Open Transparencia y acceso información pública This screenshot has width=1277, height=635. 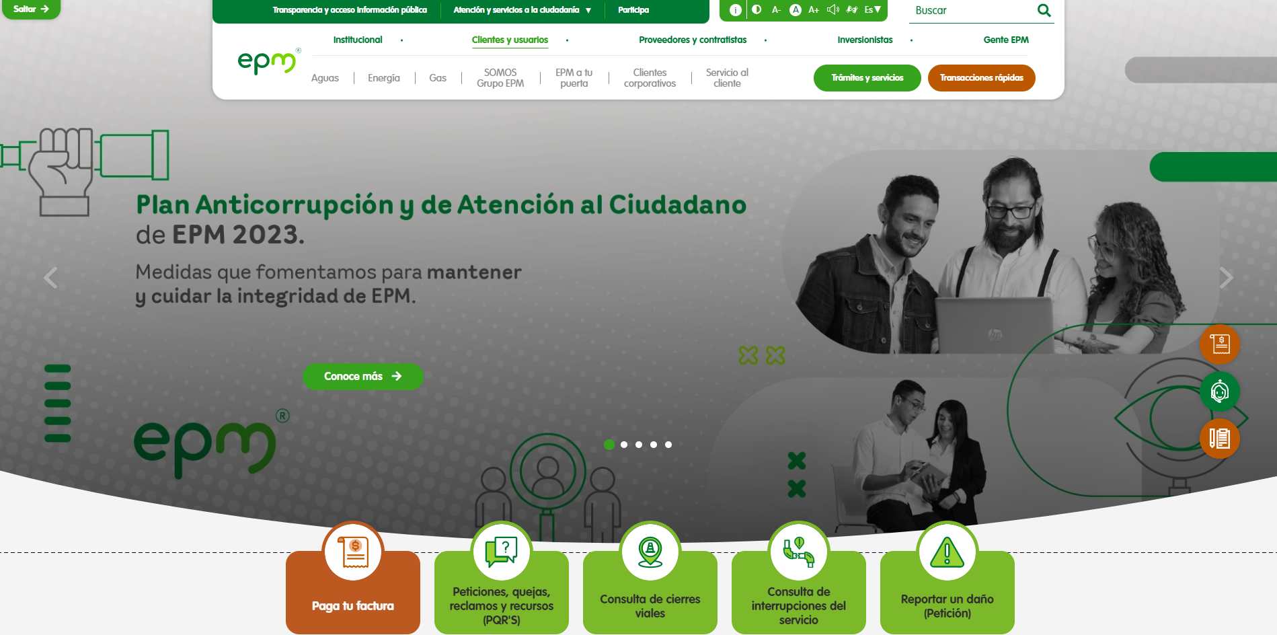(x=350, y=10)
